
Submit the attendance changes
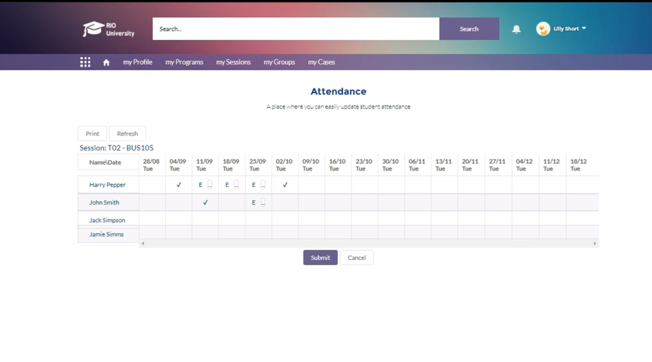pyautogui.click(x=320, y=257)
